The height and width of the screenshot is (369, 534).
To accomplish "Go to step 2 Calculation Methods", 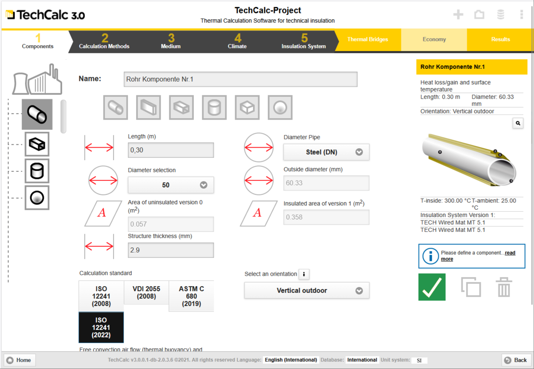I will (104, 41).
